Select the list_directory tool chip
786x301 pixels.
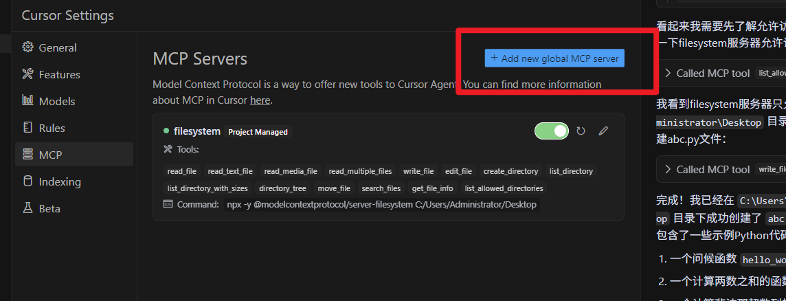click(571, 171)
